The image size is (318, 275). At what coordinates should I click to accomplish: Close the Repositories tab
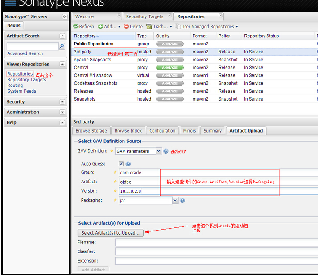coord(221,16)
